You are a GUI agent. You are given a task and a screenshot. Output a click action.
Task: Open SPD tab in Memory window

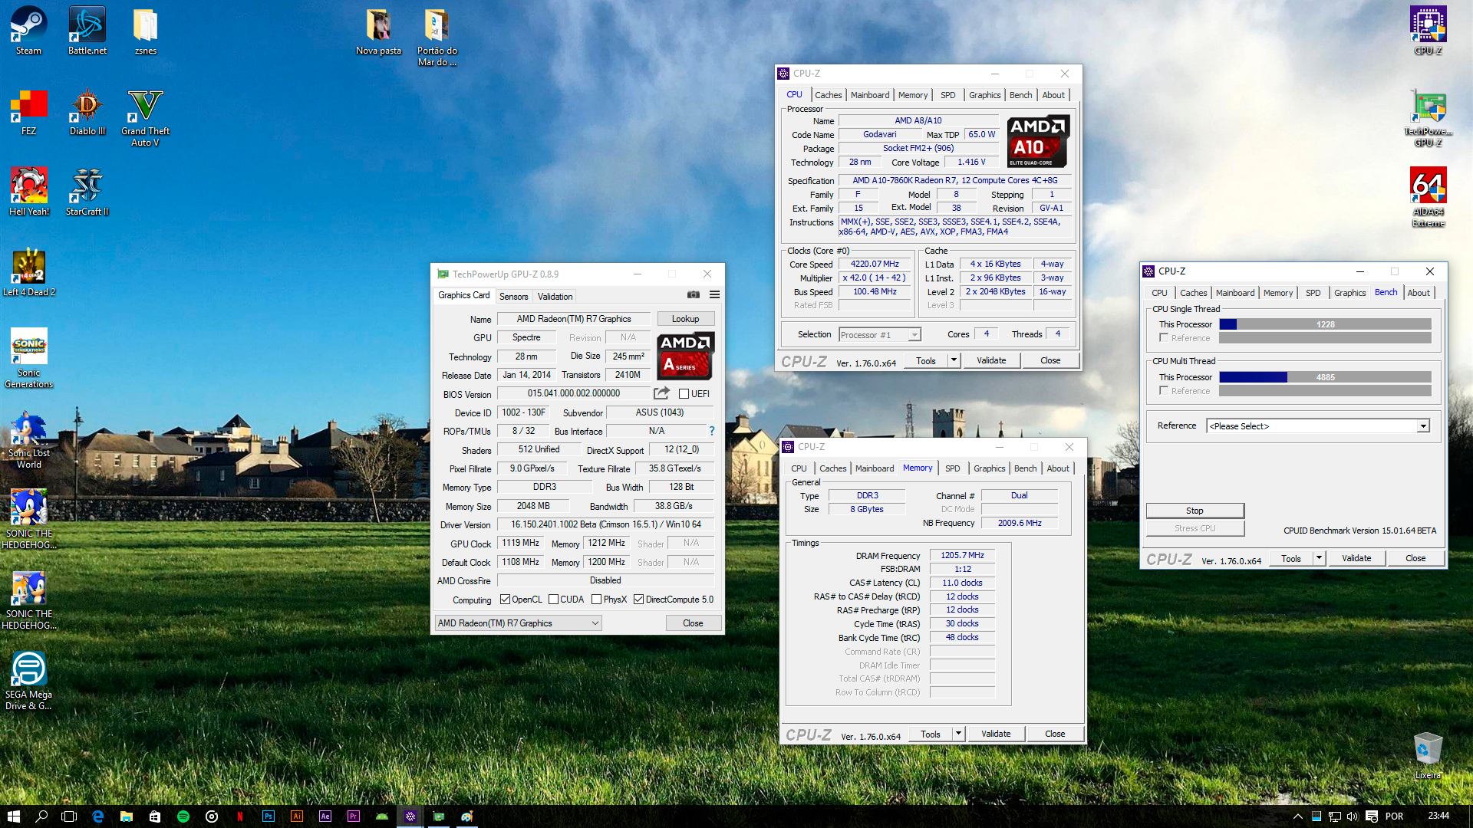pos(952,468)
